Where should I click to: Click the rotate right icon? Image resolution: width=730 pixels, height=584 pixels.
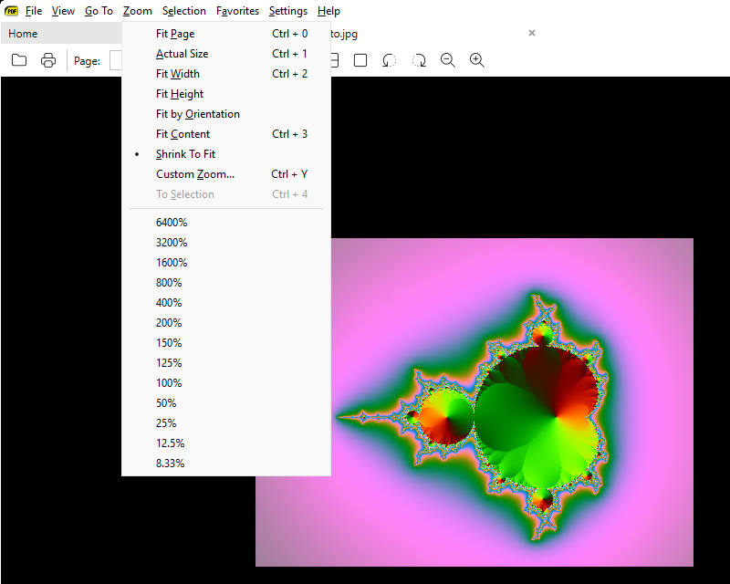coord(419,60)
